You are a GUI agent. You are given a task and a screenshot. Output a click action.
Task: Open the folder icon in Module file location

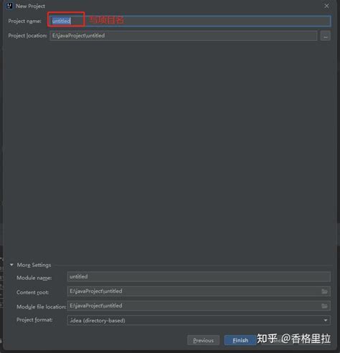tap(324, 306)
